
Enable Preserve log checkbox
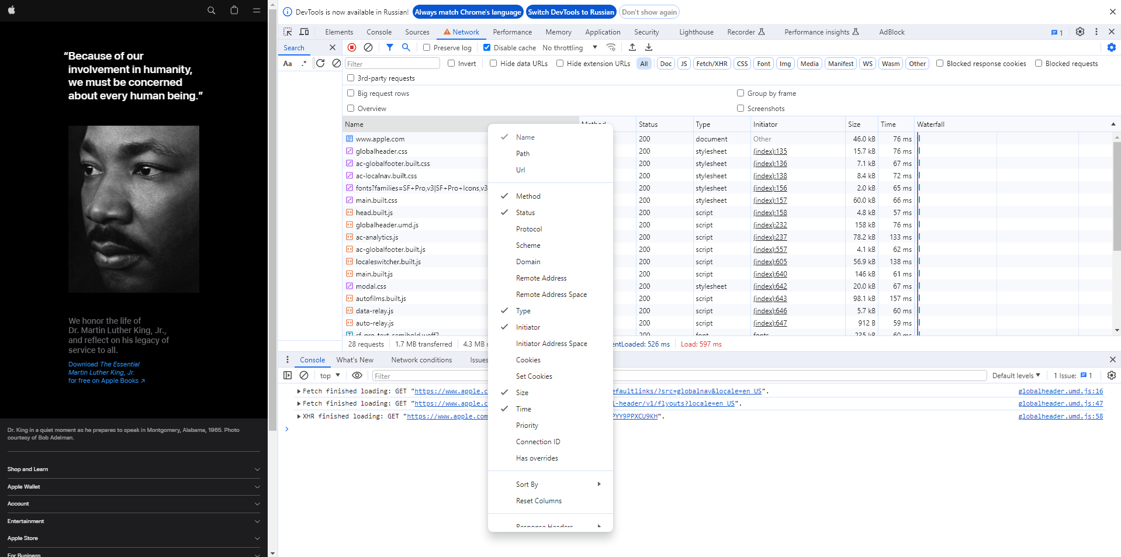tap(427, 47)
